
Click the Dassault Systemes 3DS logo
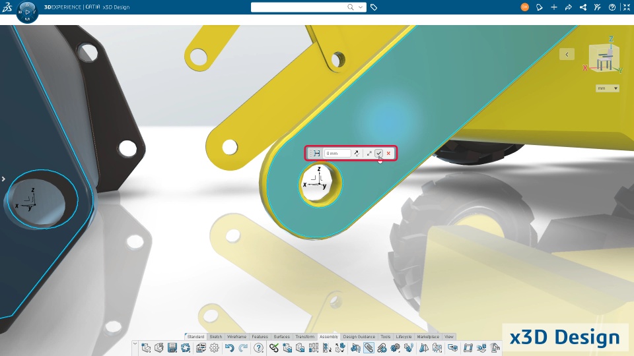point(7,7)
